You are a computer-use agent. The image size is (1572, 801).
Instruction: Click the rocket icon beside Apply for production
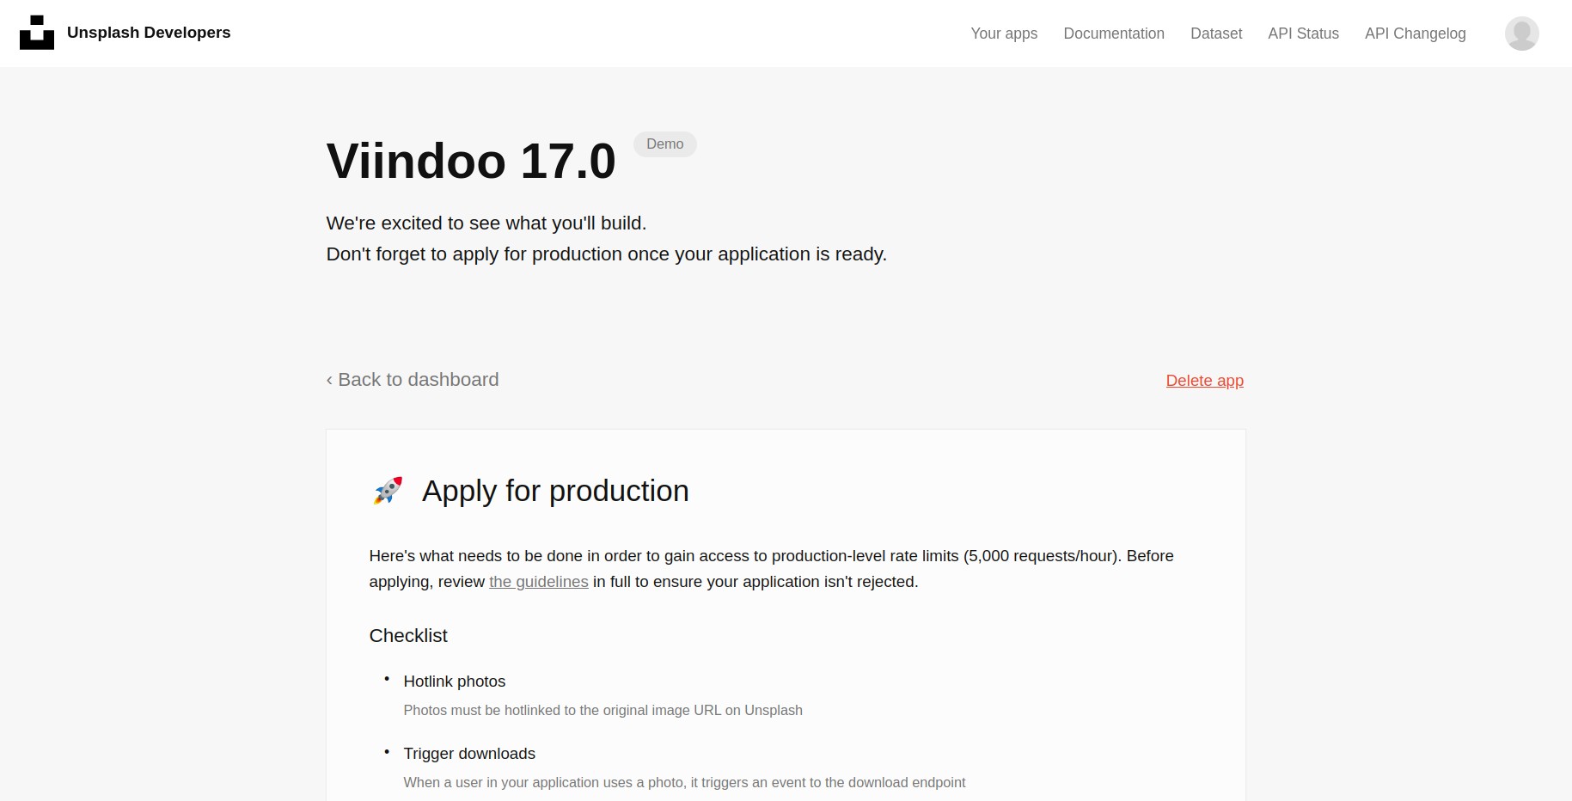pyautogui.click(x=387, y=491)
